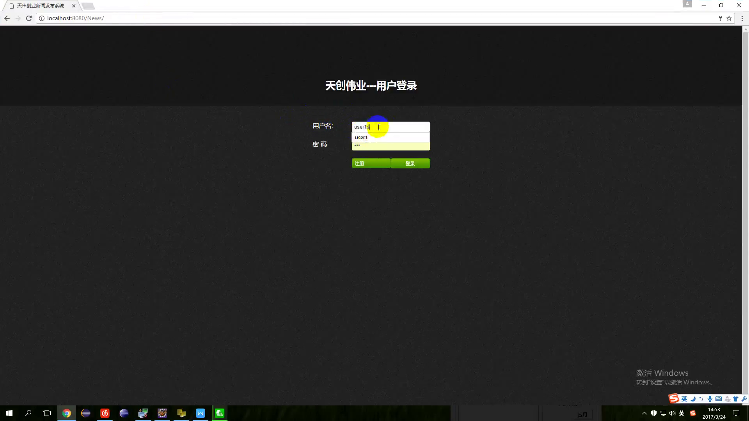
Task: Bookmark this page with star icon
Action: click(729, 18)
